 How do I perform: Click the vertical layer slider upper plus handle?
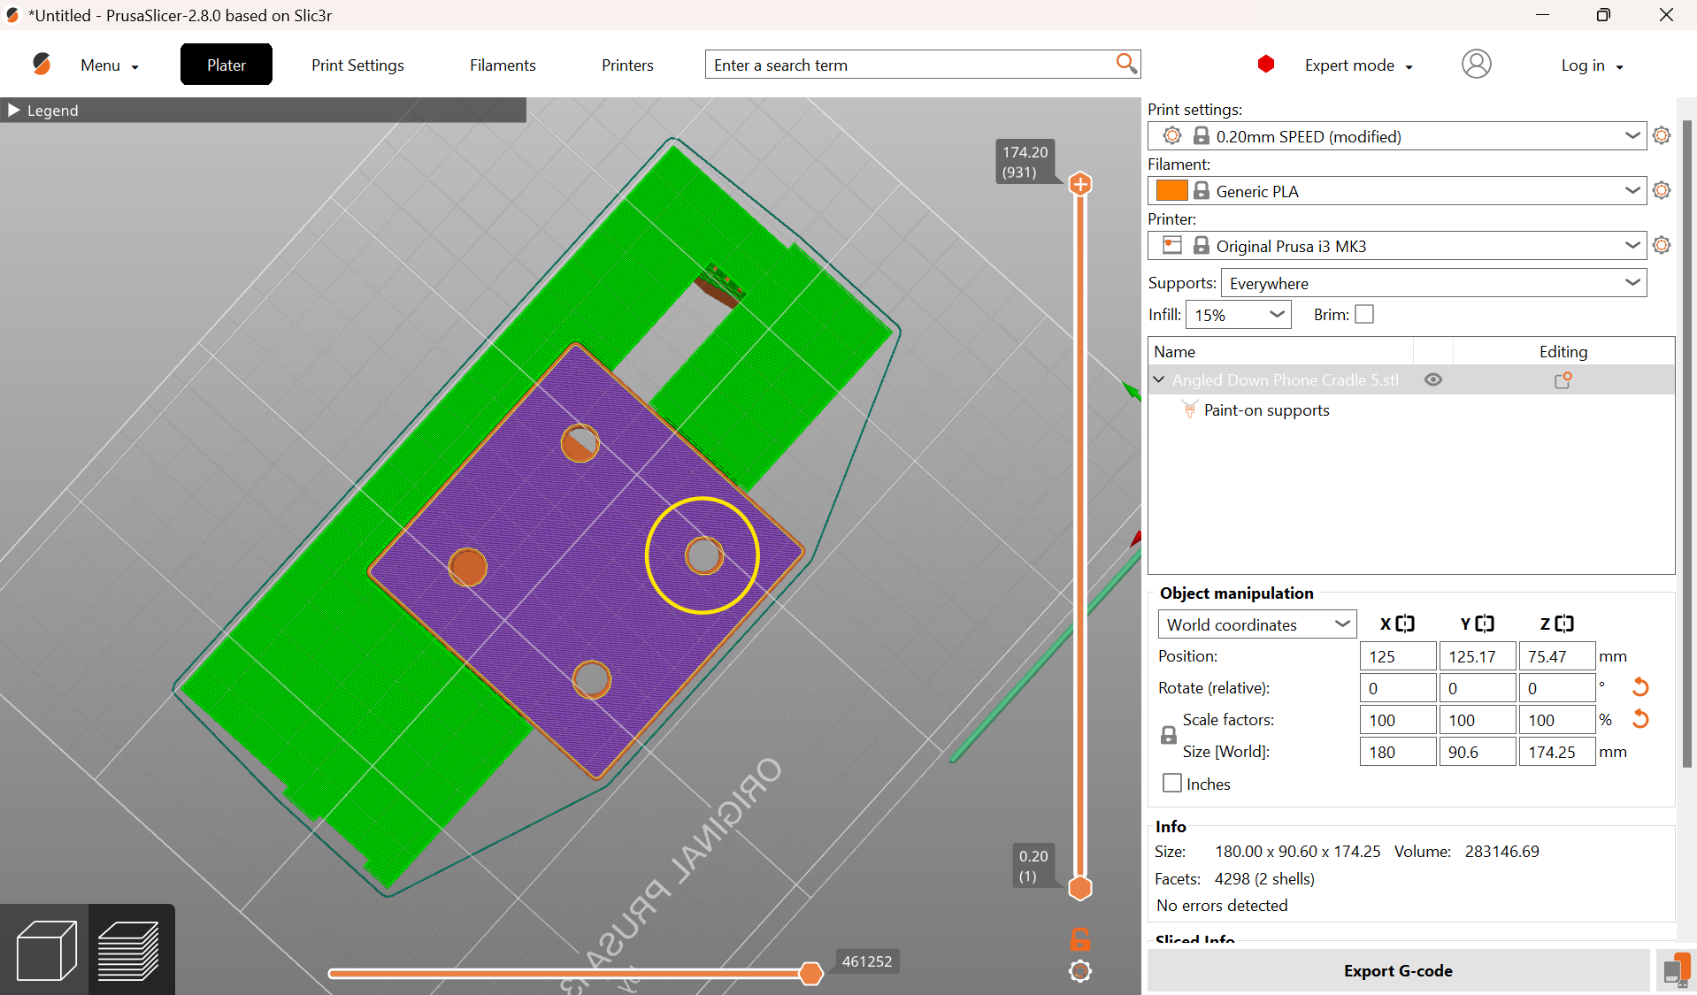(x=1080, y=184)
